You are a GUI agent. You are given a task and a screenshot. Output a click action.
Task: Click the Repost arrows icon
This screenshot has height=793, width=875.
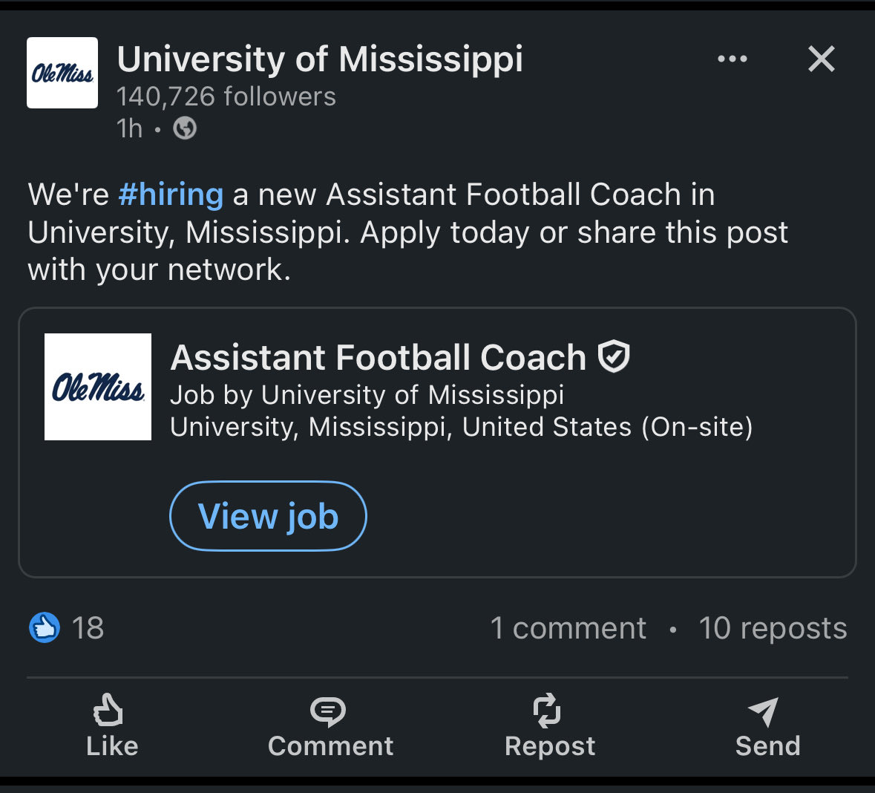click(x=548, y=711)
